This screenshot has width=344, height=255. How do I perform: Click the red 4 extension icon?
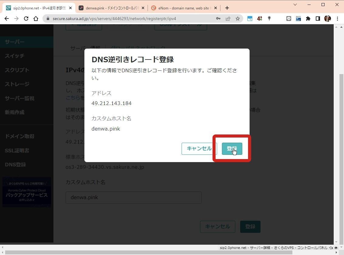(260, 19)
